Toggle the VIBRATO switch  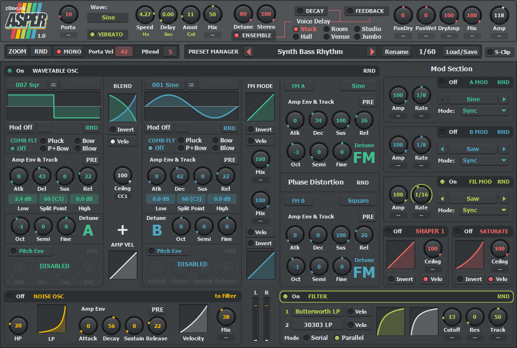click(107, 34)
